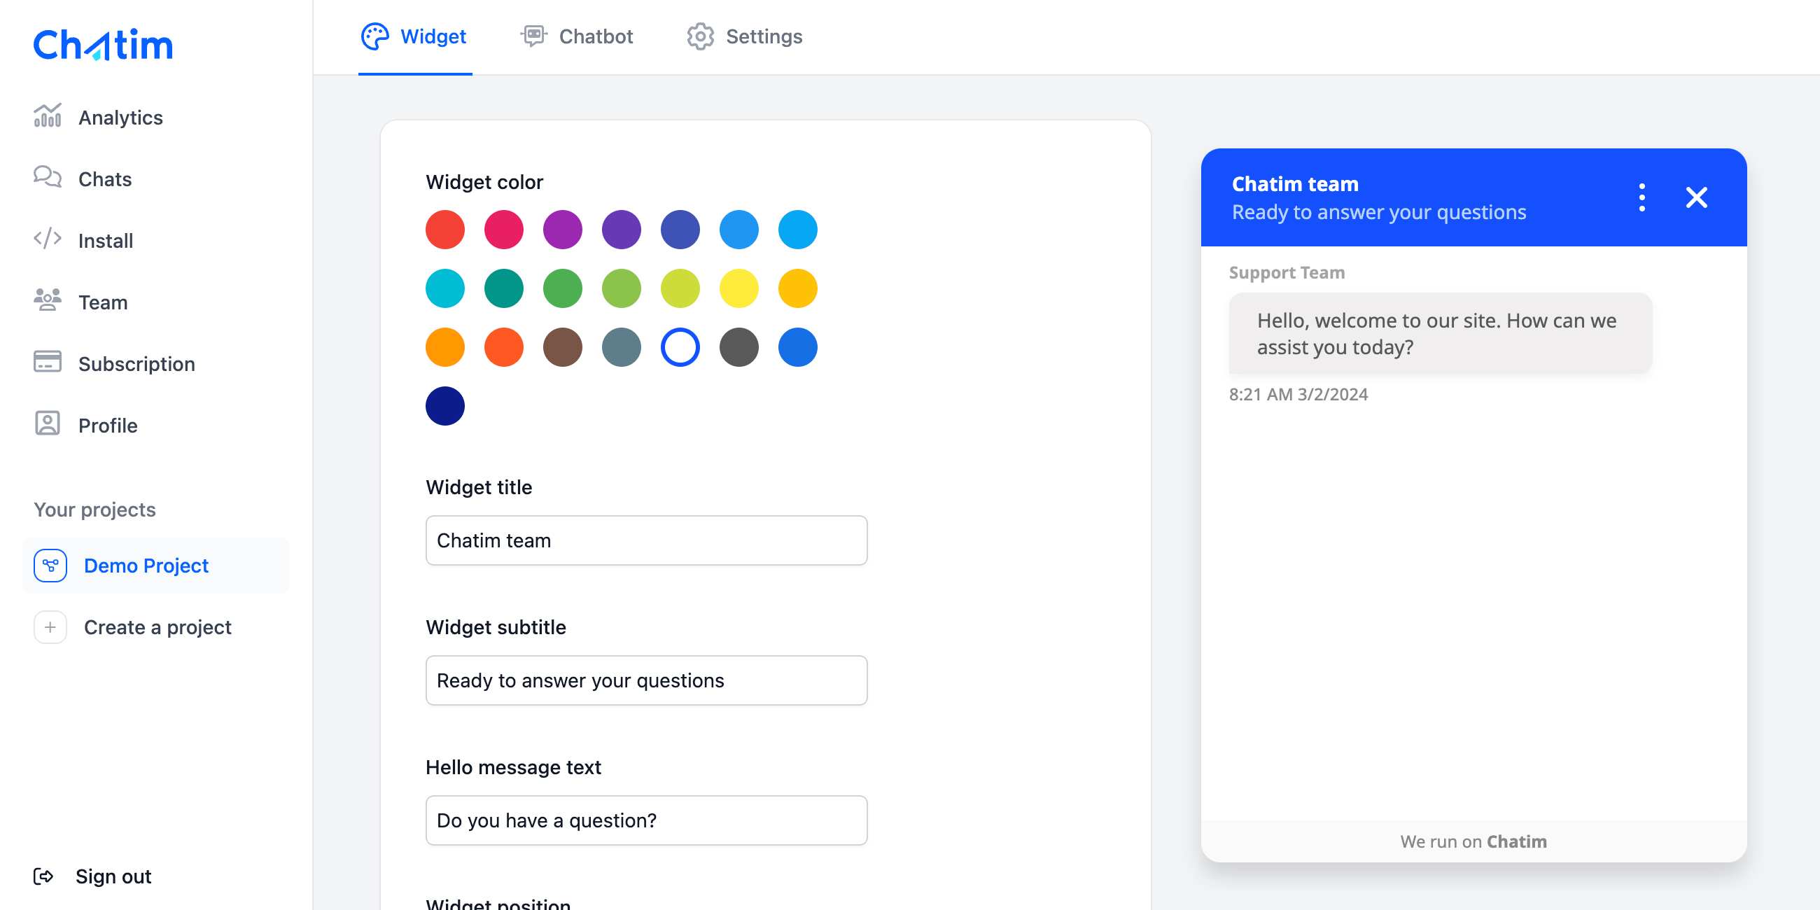Viewport: 1820px width, 910px height.
Task: Click the Chatbot tab icon
Action: click(534, 36)
